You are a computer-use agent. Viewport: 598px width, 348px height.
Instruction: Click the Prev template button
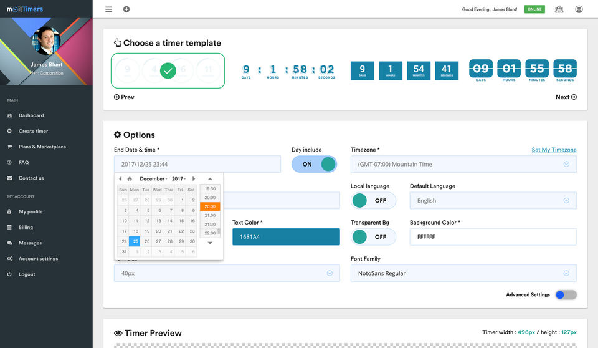point(124,97)
